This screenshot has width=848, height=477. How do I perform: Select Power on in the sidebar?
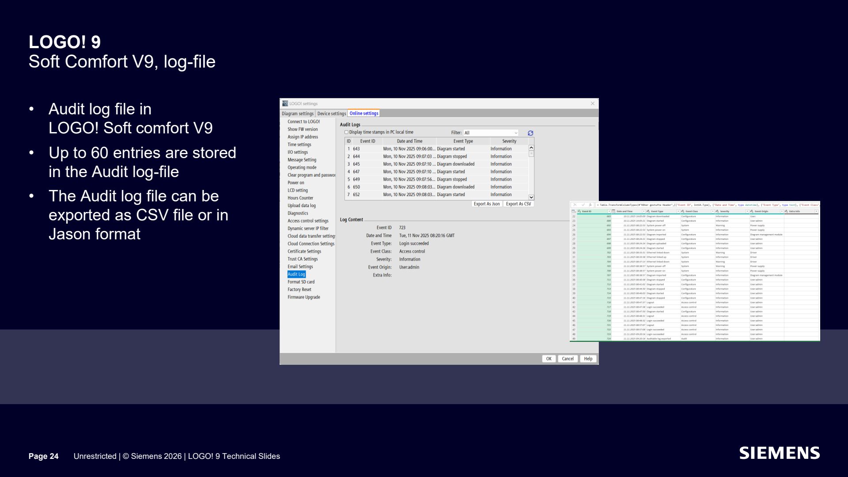click(x=296, y=183)
